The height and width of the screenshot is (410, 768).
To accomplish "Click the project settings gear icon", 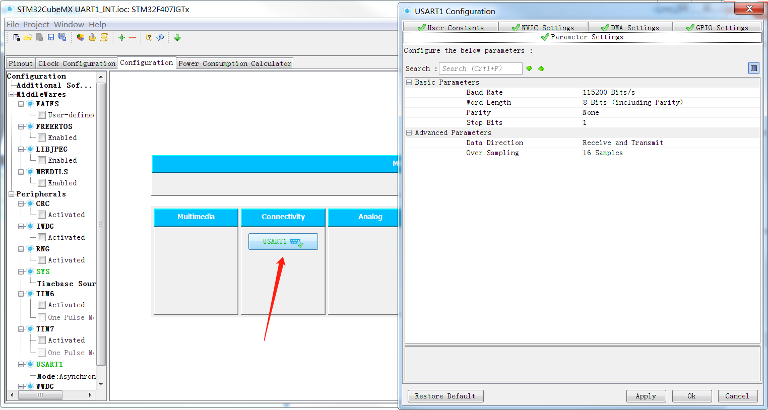I will [x=92, y=37].
